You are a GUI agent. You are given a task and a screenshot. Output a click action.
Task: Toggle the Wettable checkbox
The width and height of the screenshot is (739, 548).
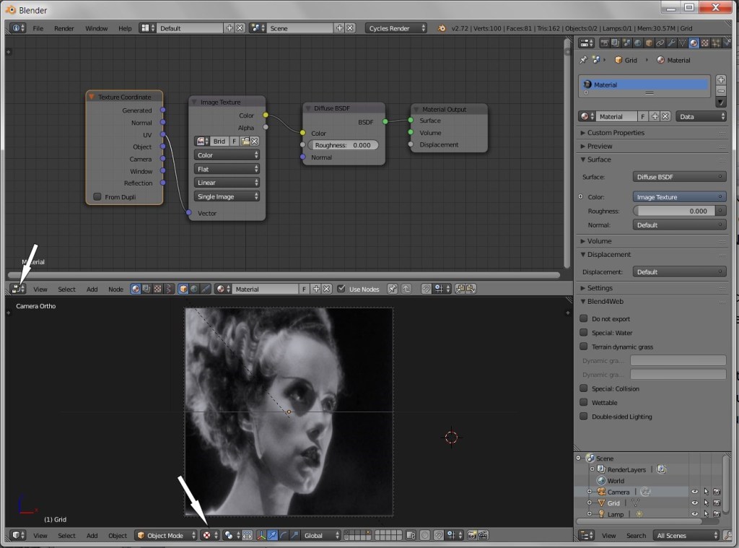(585, 402)
